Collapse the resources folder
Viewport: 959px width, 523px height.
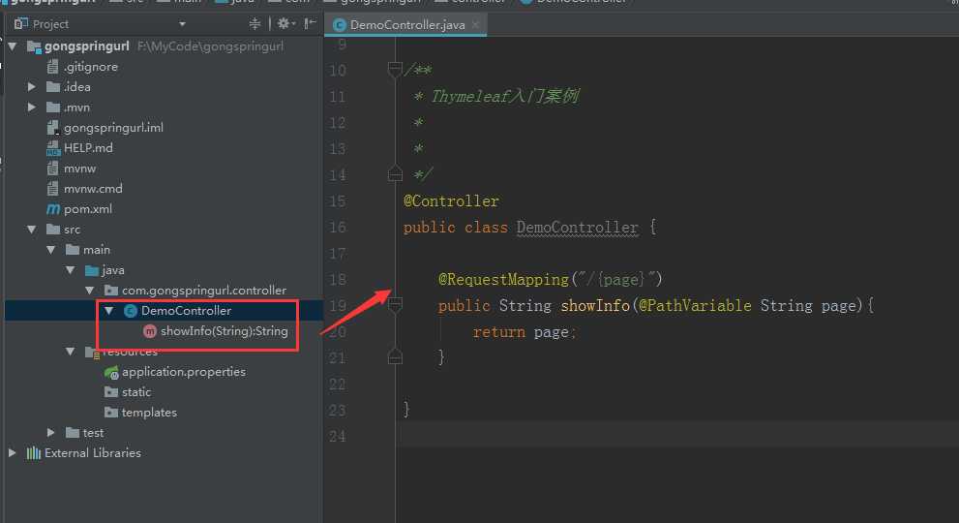(71, 352)
